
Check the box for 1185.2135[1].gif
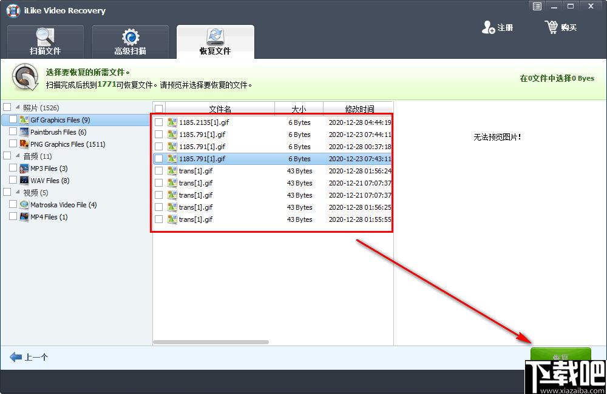[x=158, y=122]
